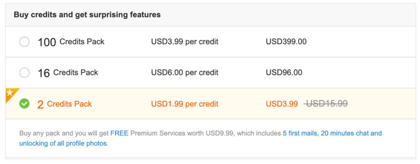Click the FREE text in the promo note
Screen dimensions: 420x164
[119, 133]
